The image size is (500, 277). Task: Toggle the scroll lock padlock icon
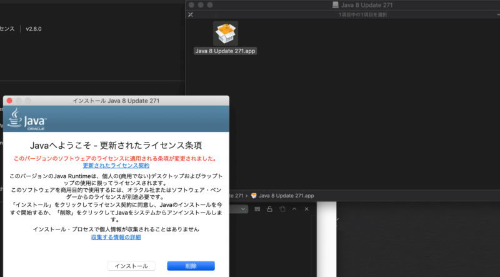pyautogui.click(x=269, y=209)
